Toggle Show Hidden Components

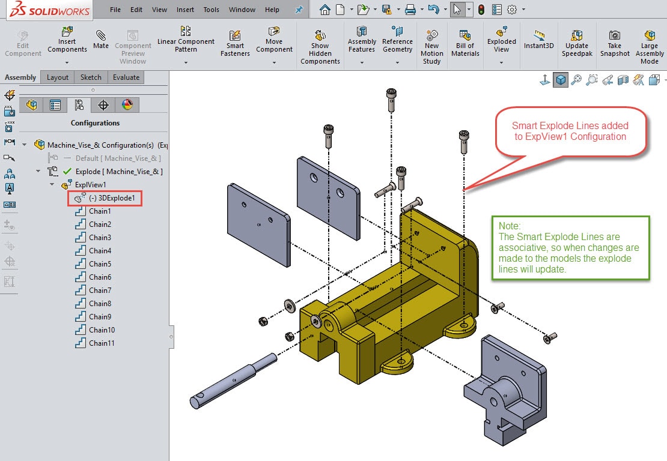(320, 41)
